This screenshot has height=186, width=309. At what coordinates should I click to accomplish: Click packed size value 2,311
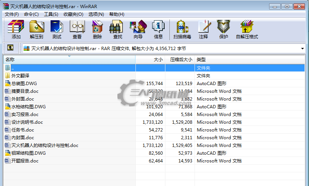point(186,138)
